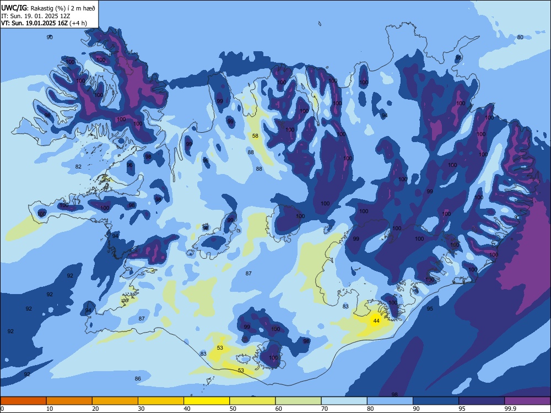Click the 20–30 amber legend swatch
Viewport: 551px width, 413px height.
coord(115,401)
